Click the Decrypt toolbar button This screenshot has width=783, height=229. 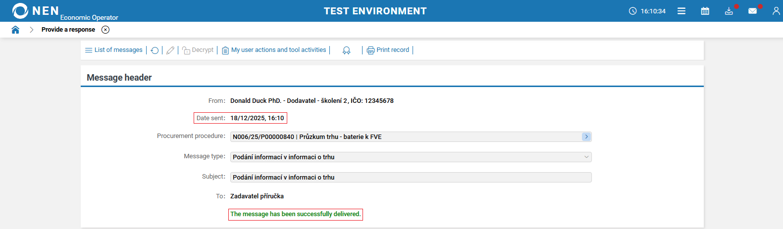point(198,50)
